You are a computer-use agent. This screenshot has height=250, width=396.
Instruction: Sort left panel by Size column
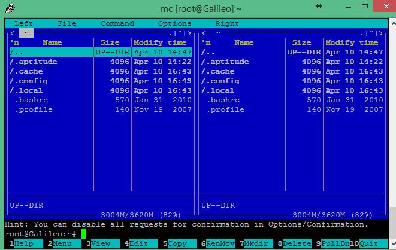point(110,42)
